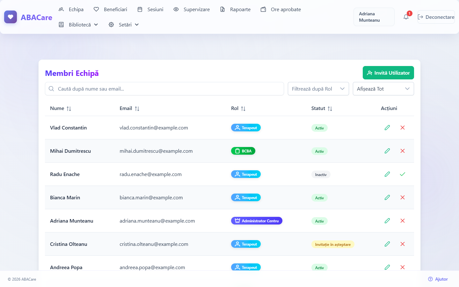Deactivate Mihai Dumitrescu with the red X
459x287 pixels.
[x=403, y=151]
